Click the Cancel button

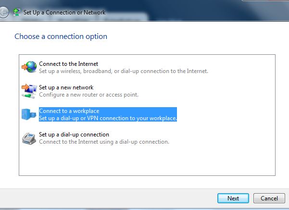(x=269, y=198)
